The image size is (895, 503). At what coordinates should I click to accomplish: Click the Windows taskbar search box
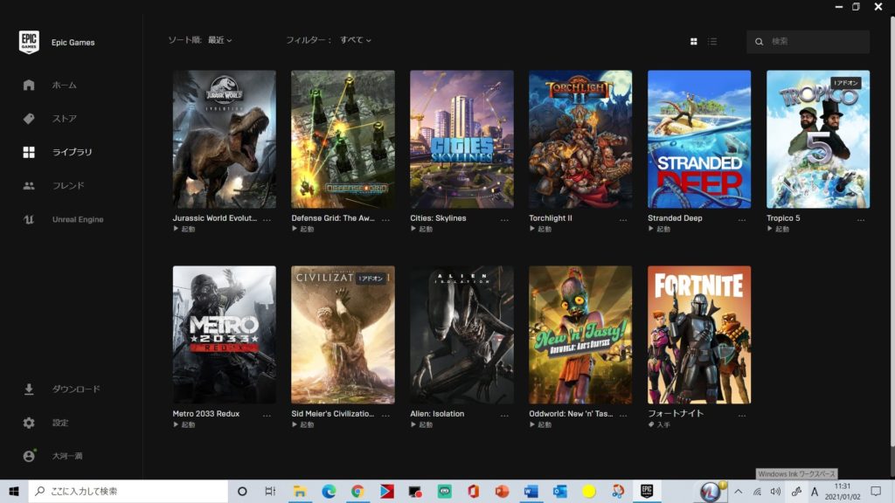[x=128, y=491]
